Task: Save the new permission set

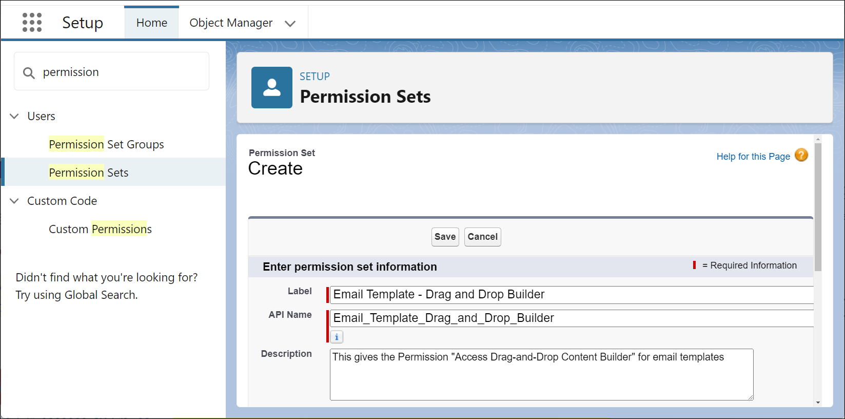Action: (445, 237)
